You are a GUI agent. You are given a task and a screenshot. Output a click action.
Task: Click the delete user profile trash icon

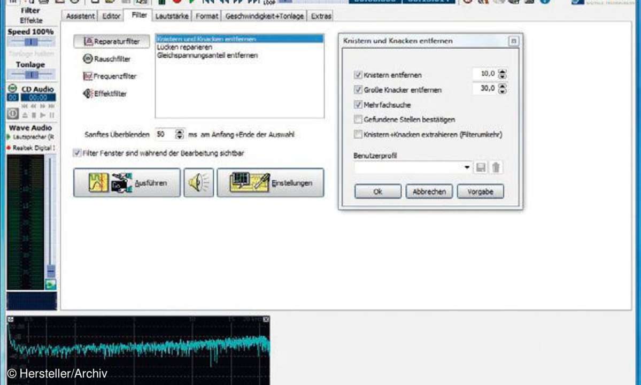coord(496,167)
